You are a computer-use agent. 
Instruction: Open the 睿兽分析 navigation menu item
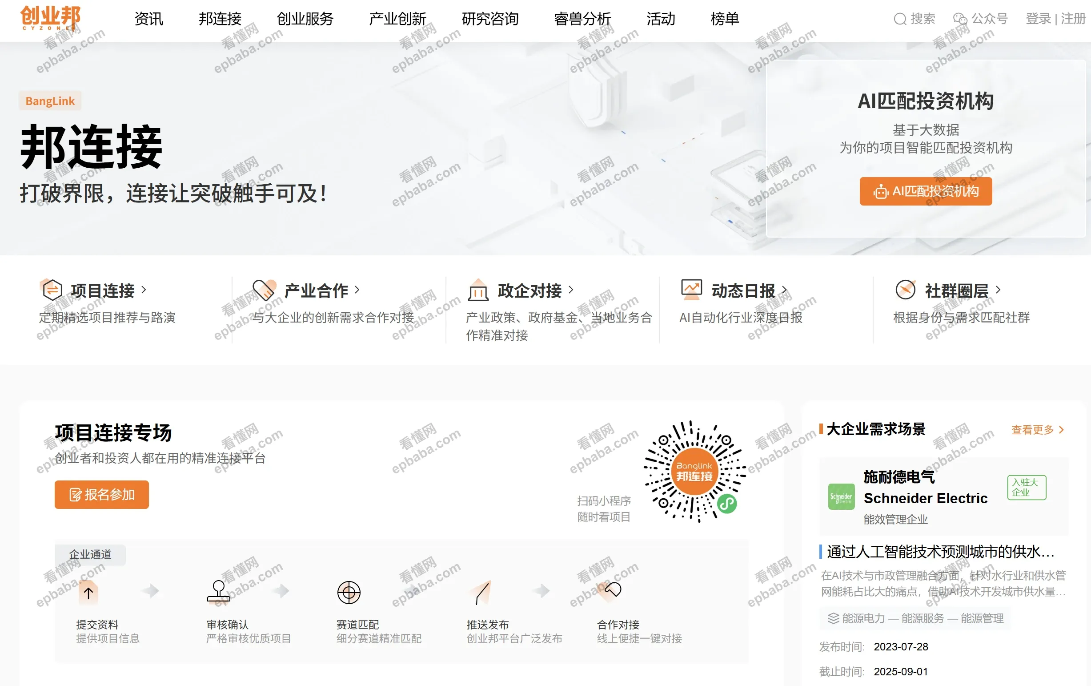tap(582, 19)
